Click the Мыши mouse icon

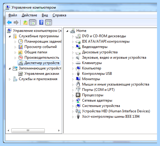(x=78, y=84)
